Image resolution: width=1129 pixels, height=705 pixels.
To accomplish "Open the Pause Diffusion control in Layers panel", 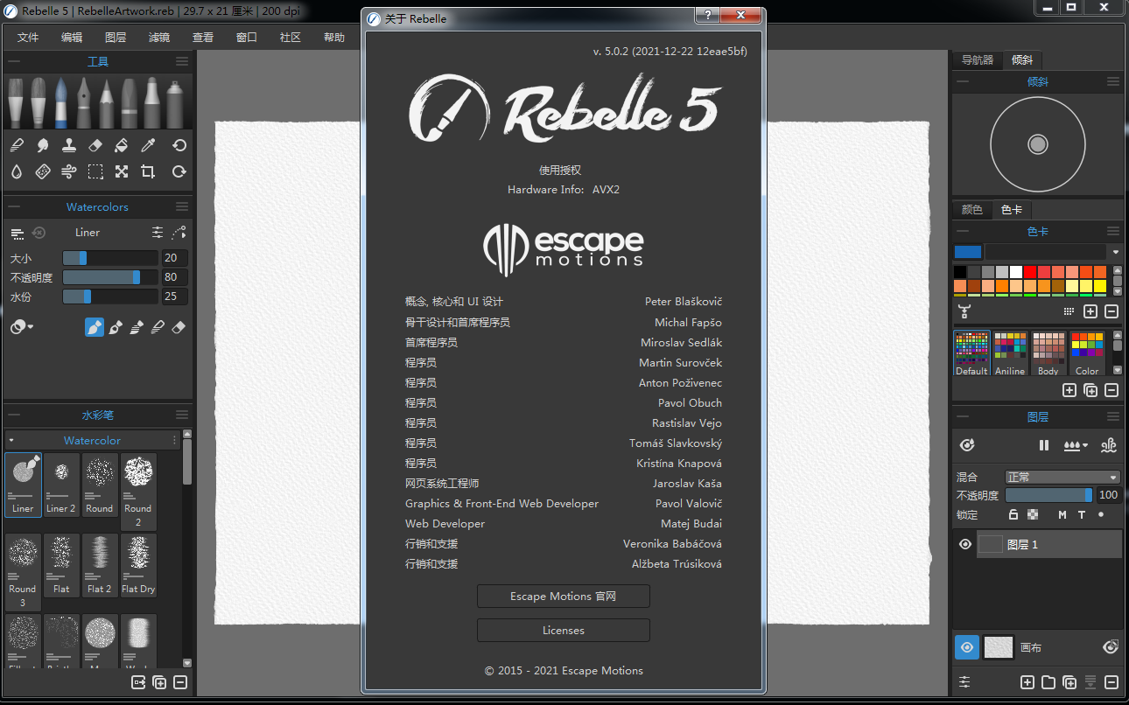I will (1044, 445).
